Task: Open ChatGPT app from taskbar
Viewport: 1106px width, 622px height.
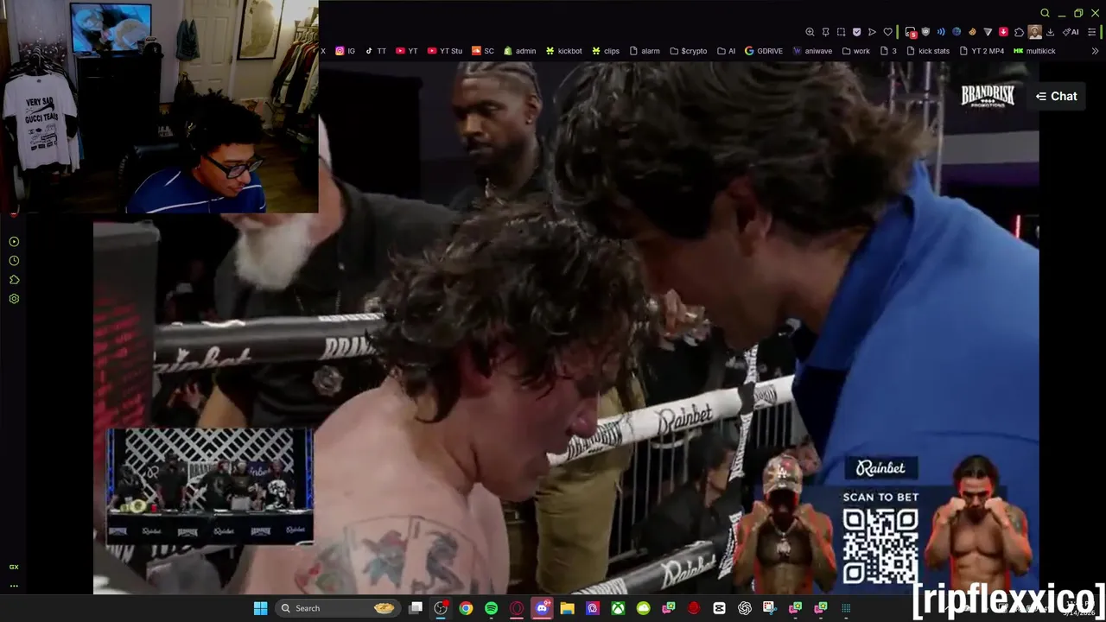Action: coord(745,608)
